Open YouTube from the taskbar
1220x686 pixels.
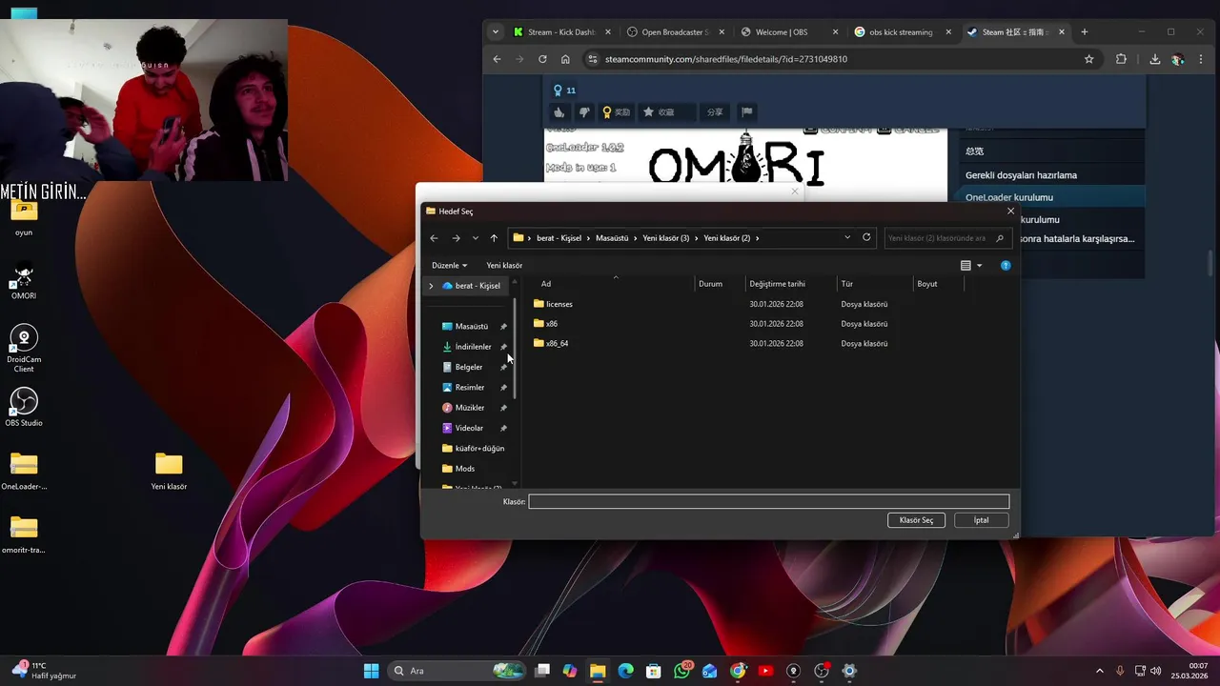[x=765, y=671]
